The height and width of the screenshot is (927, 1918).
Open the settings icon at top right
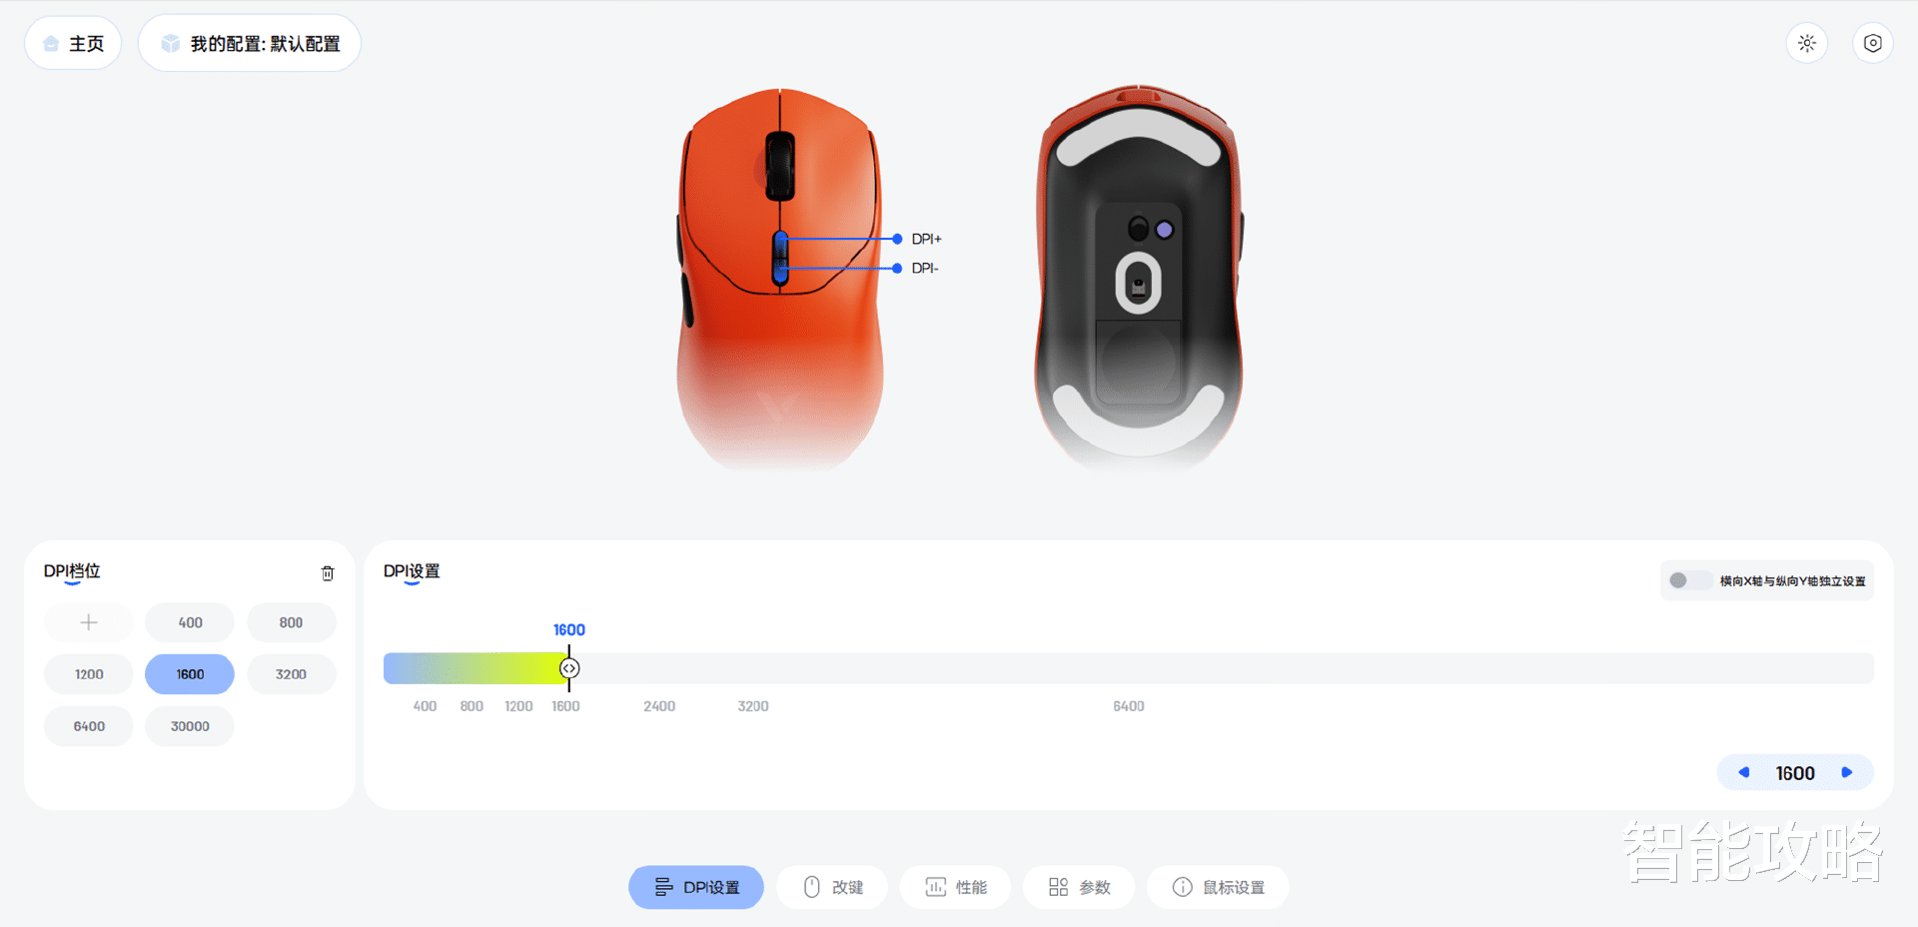point(1873,43)
